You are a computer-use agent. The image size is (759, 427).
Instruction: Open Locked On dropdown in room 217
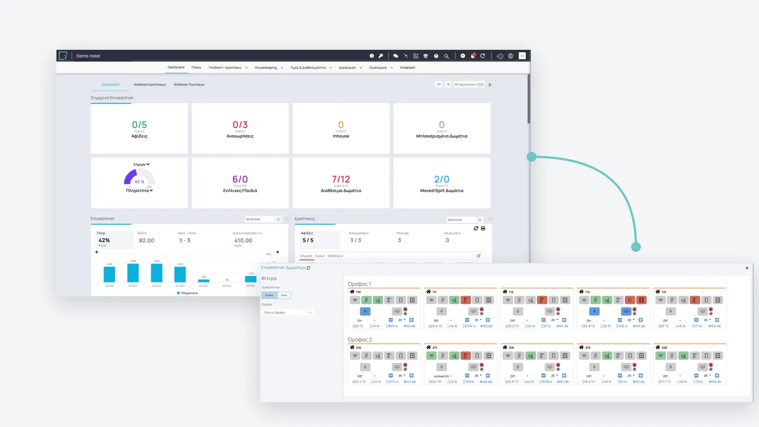pyautogui.click(x=443, y=376)
